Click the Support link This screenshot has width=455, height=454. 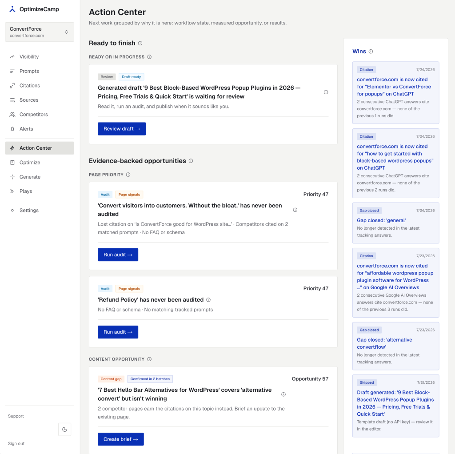pyautogui.click(x=16, y=416)
